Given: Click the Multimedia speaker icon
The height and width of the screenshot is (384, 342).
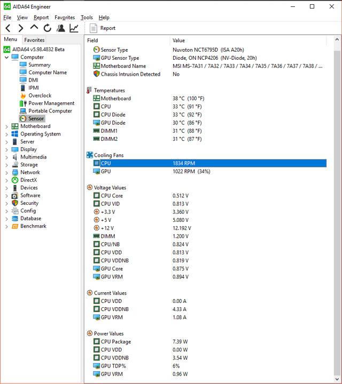Looking at the screenshot, I should (15, 157).
